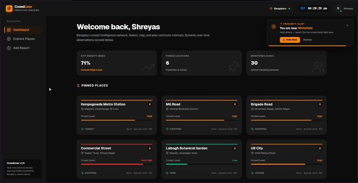Open the Shreyas profile avatar
The width and height of the screenshot is (358, 183).
[x=338, y=8]
